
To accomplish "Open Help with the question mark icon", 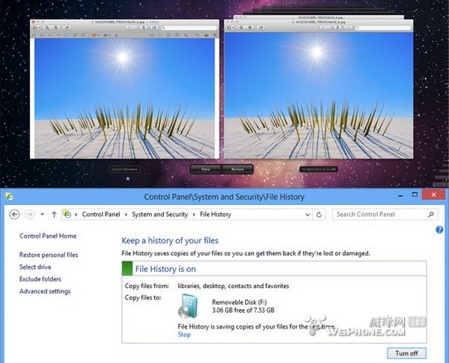I will pos(439,230).
